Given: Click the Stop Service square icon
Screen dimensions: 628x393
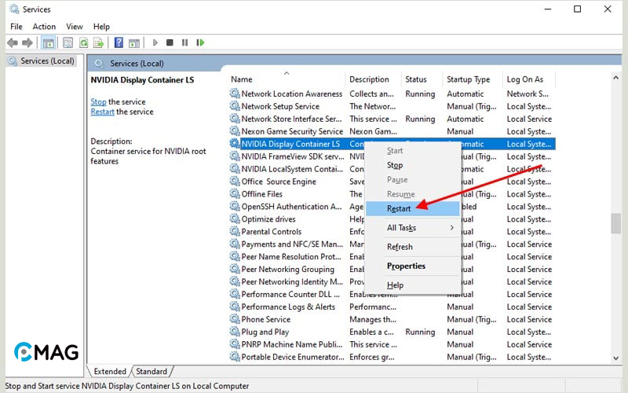Looking at the screenshot, I should 170,42.
